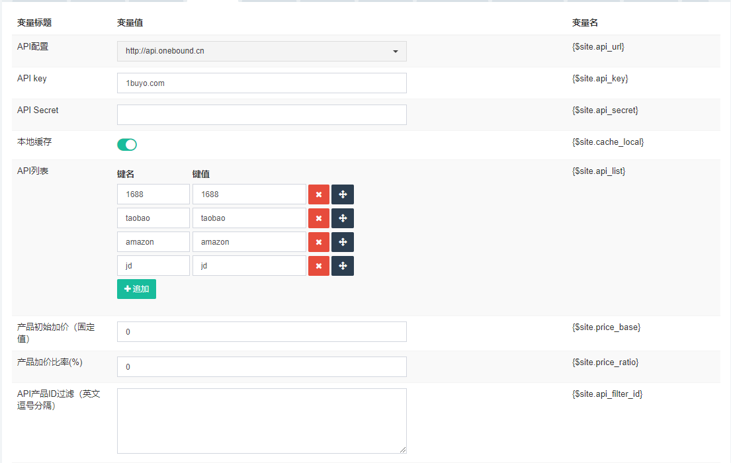731x463 pixels.
Task: Click the 键名 column label
Action: (126, 175)
